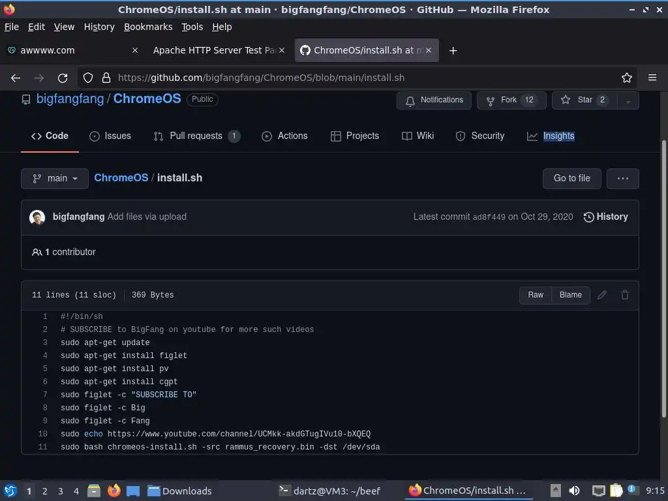Click the browser back arrow
The width and height of the screenshot is (668, 501).
pos(16,78)
